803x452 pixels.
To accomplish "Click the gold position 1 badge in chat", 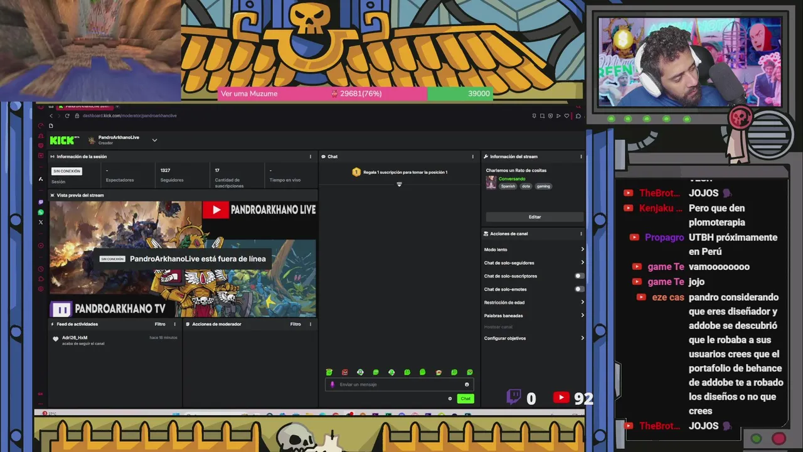I will pos(356,172).
